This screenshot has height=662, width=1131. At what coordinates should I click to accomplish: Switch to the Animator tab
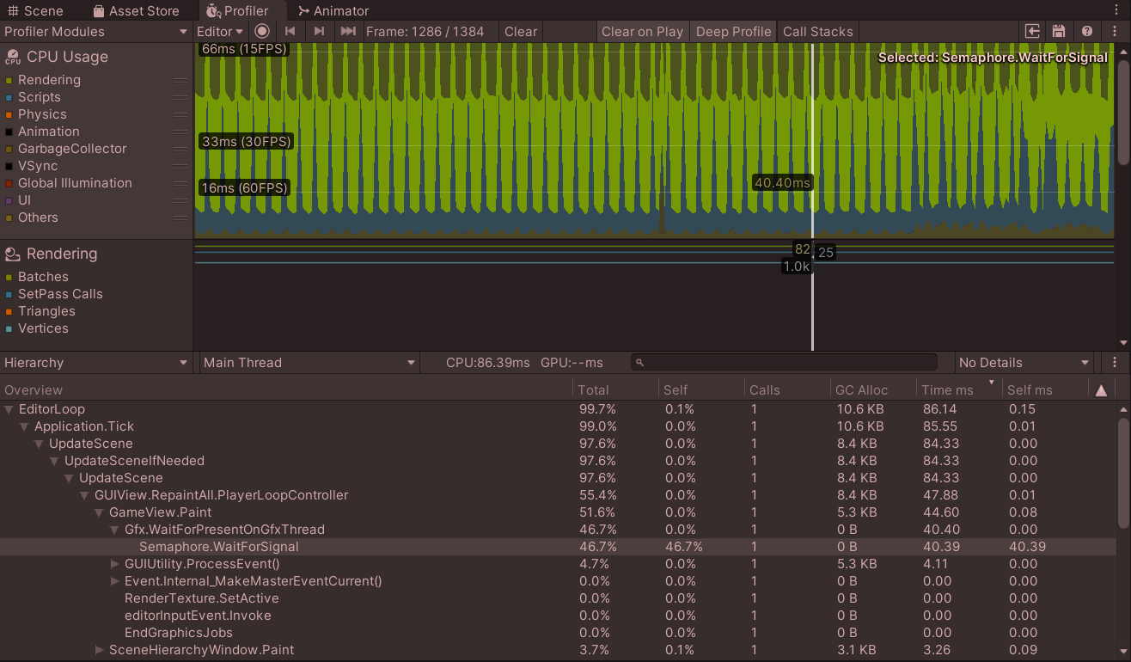click(333, 11)
